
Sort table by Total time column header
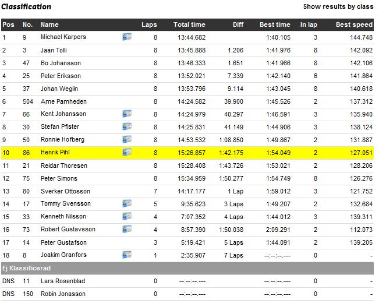pos(189,24)
